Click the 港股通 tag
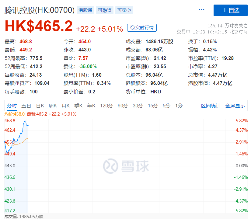The width and height of the screenshot is (251, 219). 85,10
